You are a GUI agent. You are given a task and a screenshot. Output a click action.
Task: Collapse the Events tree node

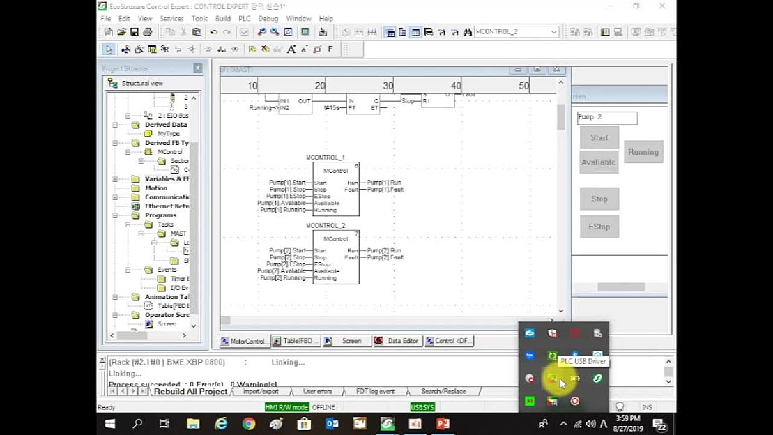pyautogui.click(x=128, y=270)
